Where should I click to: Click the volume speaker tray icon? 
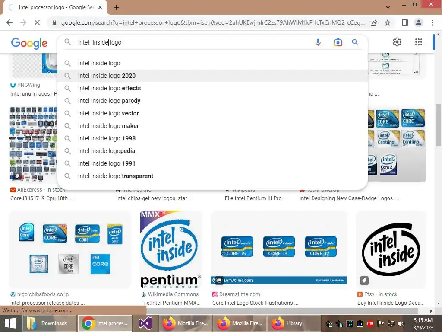pos(401,323)
